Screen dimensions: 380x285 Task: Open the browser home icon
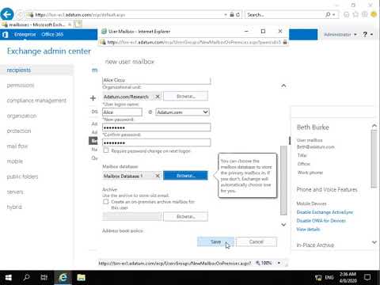(x=347, y=14)
